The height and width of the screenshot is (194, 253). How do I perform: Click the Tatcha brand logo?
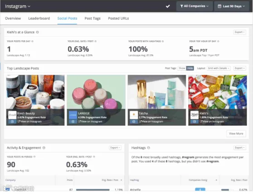pyautogui.click(x=134, y=115)
